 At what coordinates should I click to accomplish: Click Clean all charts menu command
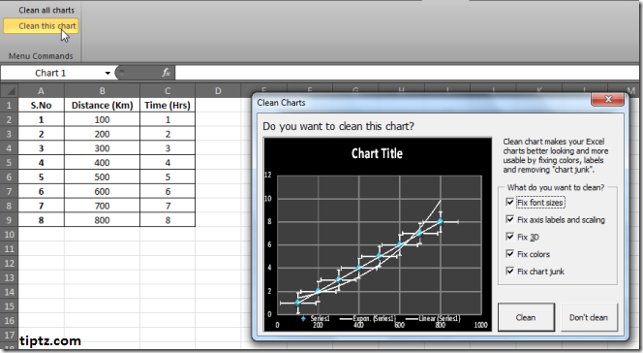(x=46, y=11)
